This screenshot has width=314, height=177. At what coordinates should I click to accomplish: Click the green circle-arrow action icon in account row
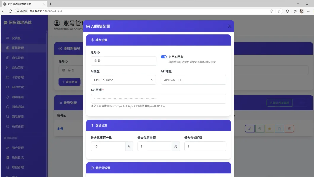260,128
